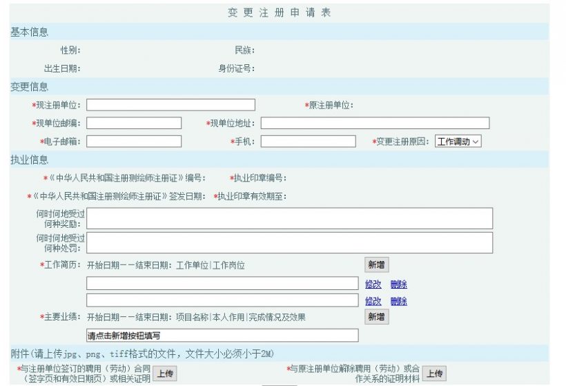Click the 何时何地受过何种处罚 text area
Image resolution: width=566 pixels, height=386 pixels.
tap(289, 242)
